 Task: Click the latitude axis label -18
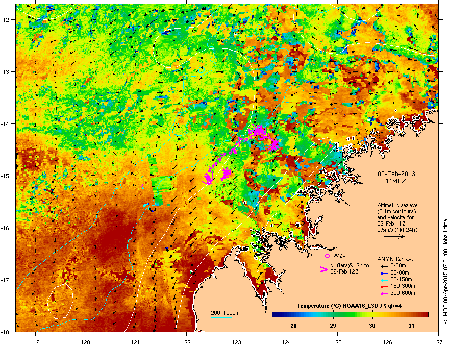point(5,332)
